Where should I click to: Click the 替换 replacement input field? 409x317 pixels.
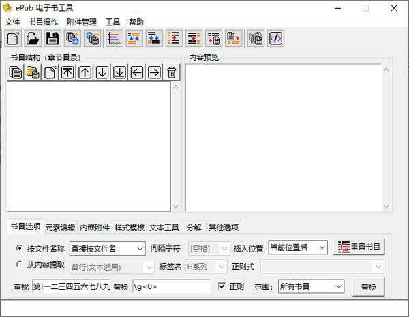(x=171, y=286)
